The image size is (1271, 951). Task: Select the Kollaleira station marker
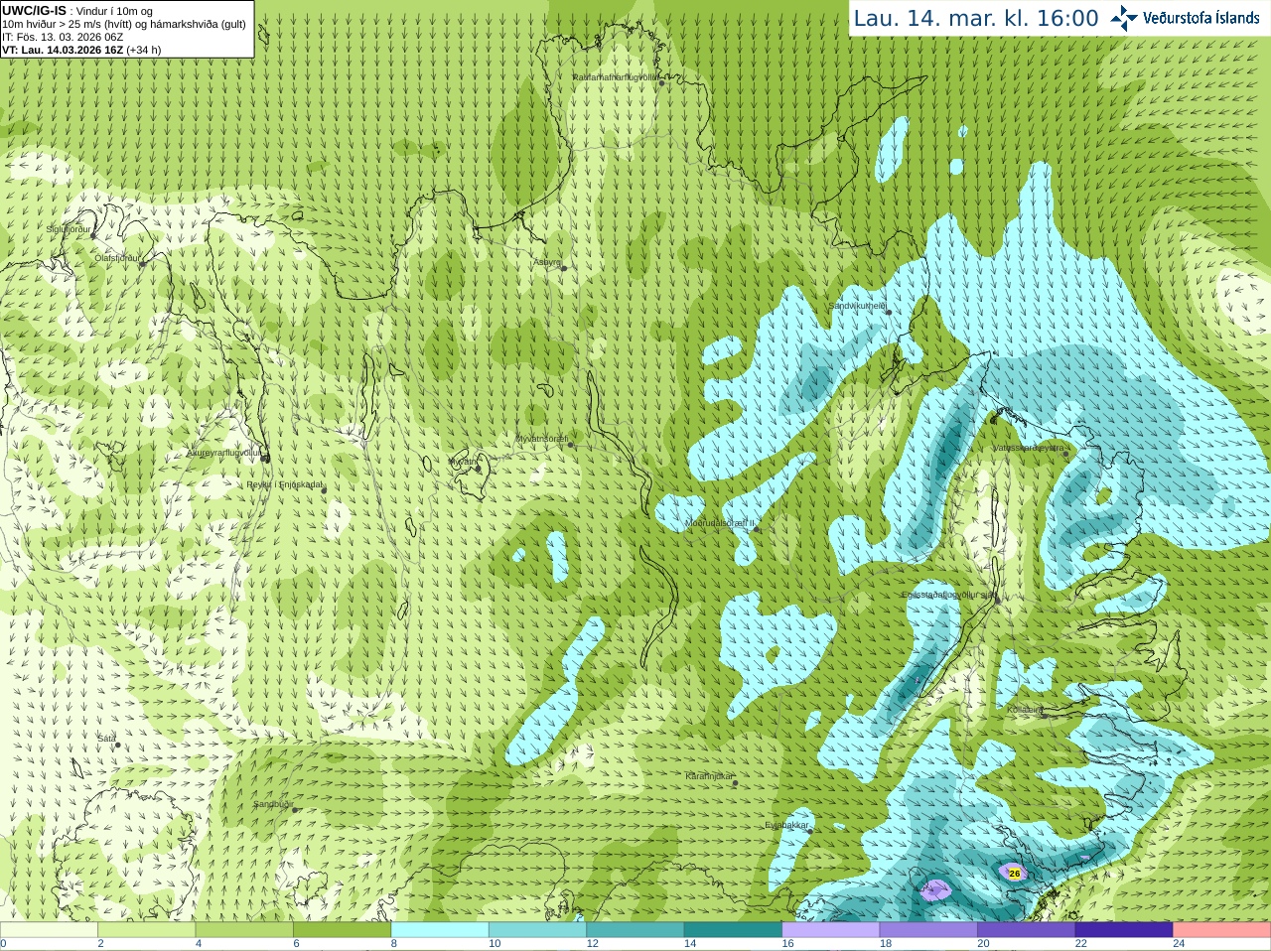(1045, 716)
